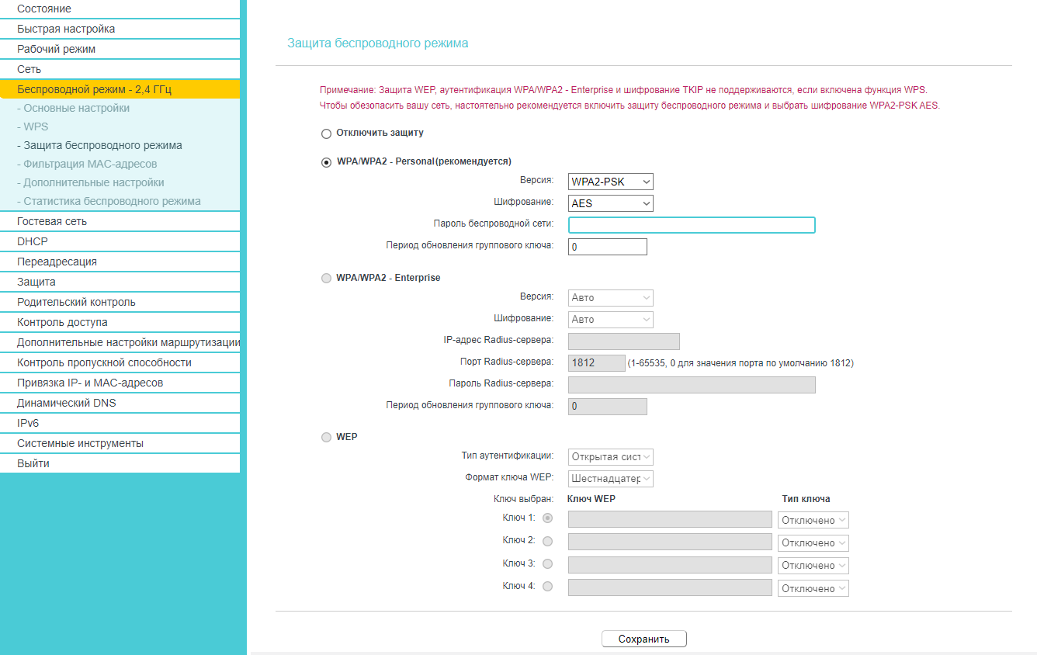Click the Personal group key update period field

(608, 247)
